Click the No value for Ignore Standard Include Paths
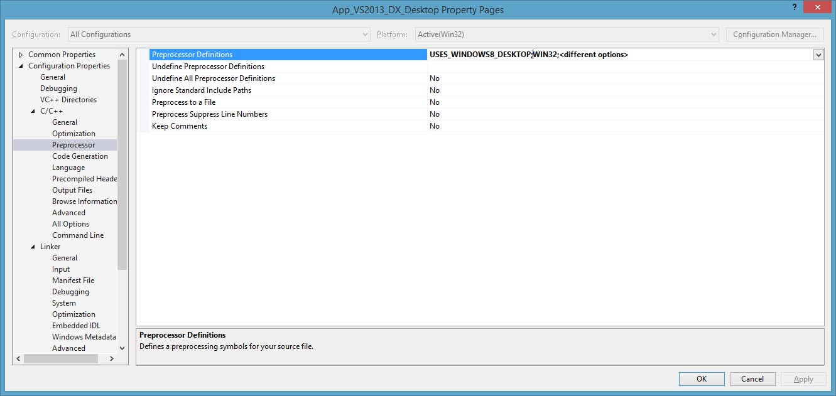 pos(435,90)
